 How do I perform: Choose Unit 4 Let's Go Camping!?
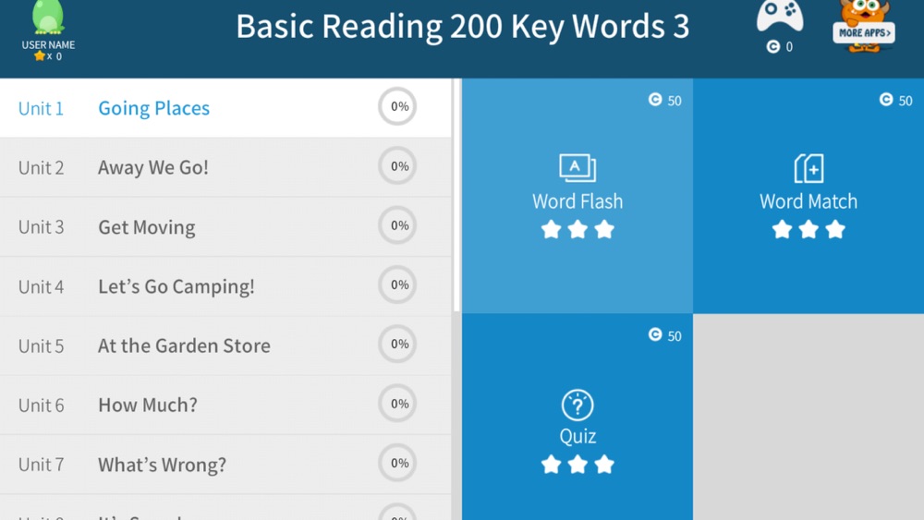point(225,286)
